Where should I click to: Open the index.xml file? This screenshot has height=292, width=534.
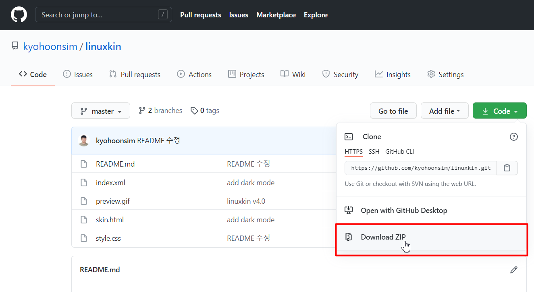(x=110, y=183)
